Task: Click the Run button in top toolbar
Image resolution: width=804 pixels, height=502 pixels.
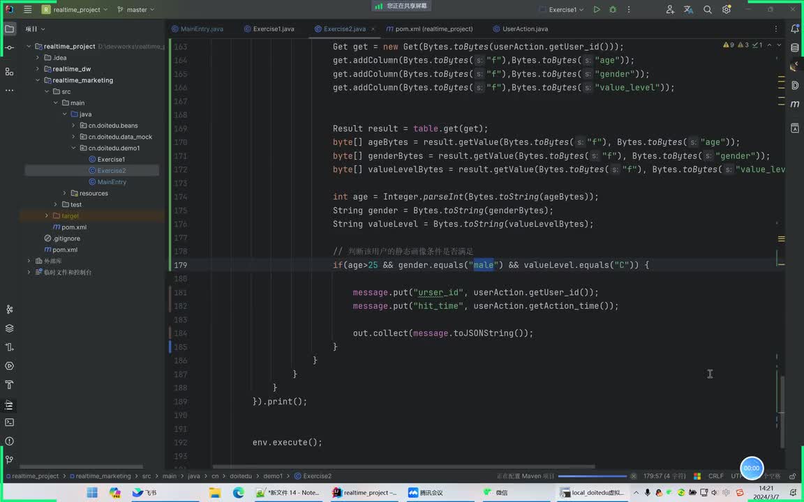Action: coord(597,10)
